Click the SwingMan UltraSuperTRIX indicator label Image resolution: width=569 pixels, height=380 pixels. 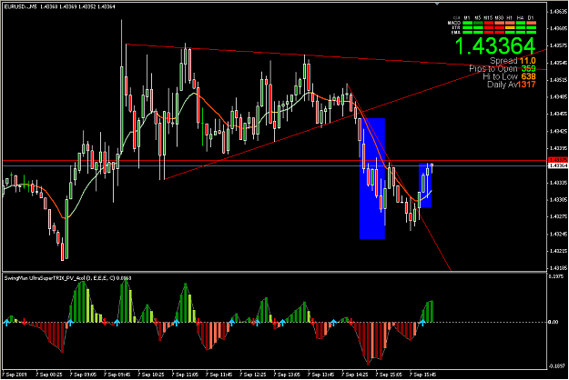pos(68,278)
